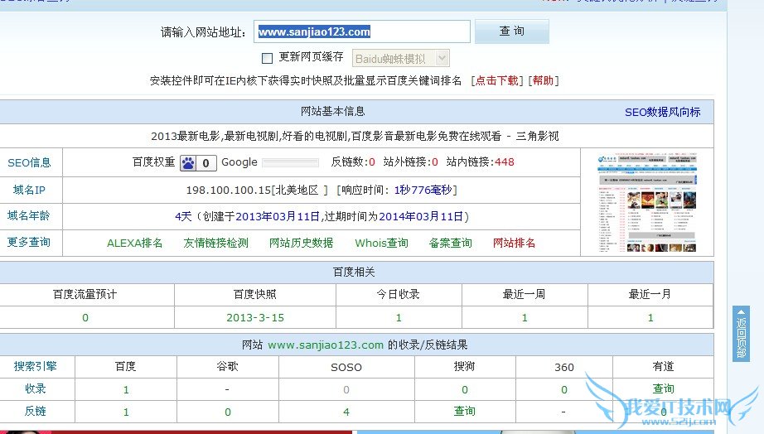Screen dimensions: 764x434
Task: Click the 收录 row label
Action: [x=36, y=388]
